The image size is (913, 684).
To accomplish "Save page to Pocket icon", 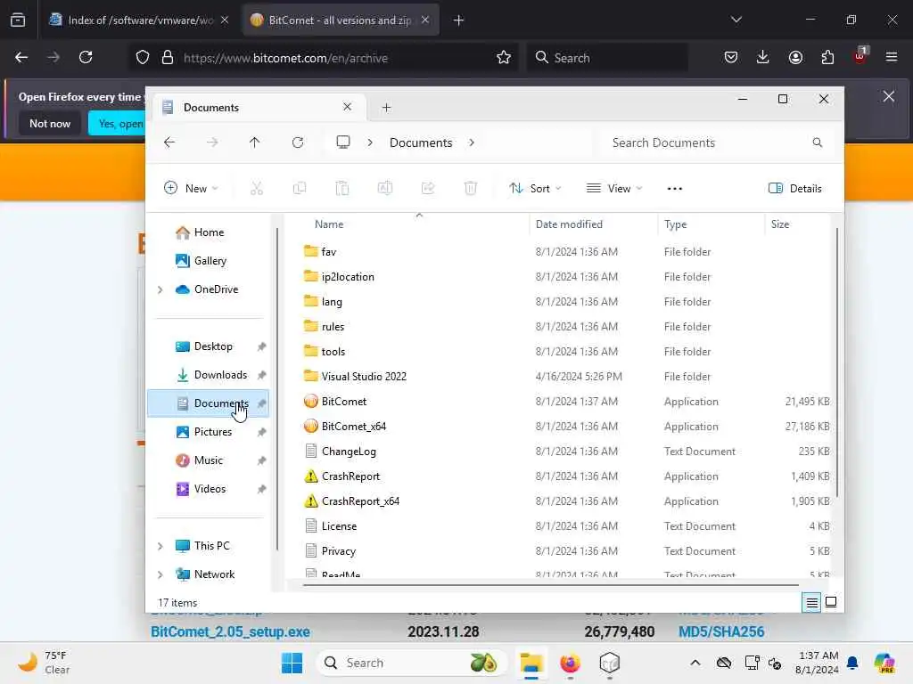I will click(731, 57).
